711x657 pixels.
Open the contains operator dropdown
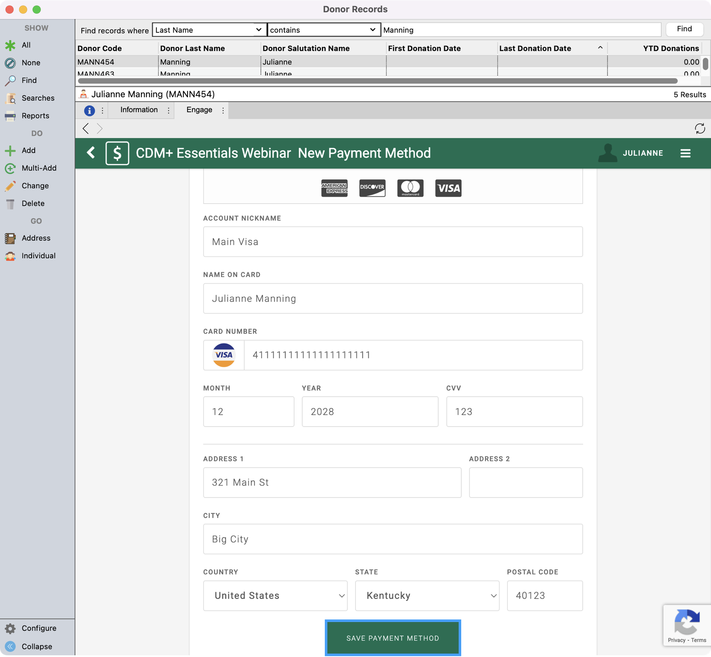(x=324, y=30)
